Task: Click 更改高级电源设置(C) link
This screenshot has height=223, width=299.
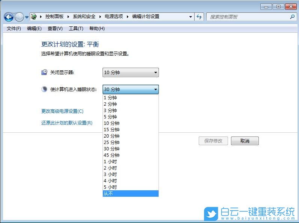Action: [x=62, y=111]
